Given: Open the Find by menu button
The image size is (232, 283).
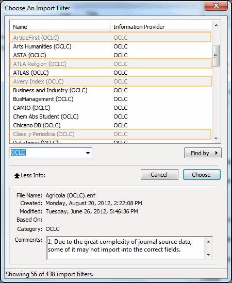Looking at the screenshot, I should pos(203,153).
